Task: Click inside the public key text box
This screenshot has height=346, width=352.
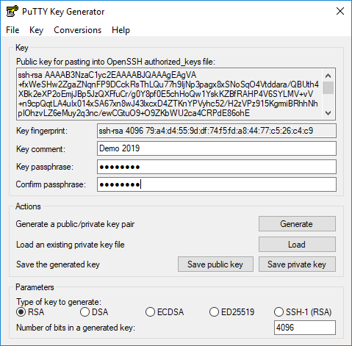Action: (x=170, y=94)
